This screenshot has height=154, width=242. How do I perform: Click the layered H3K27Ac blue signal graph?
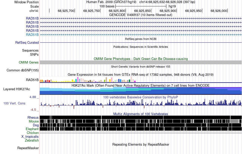[141, 91]
